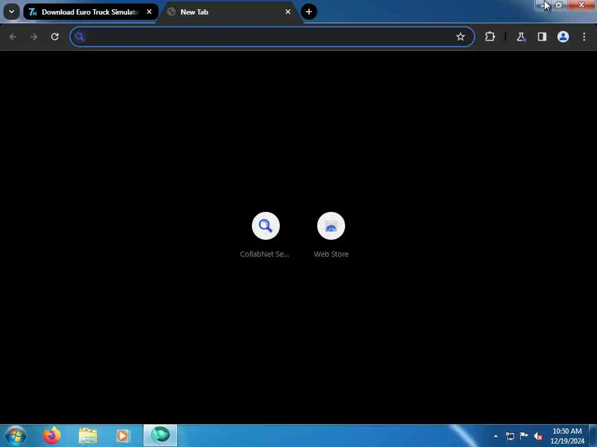
Task: Open the tab search dropdown arrow
Action: click(x=12, y=12)
